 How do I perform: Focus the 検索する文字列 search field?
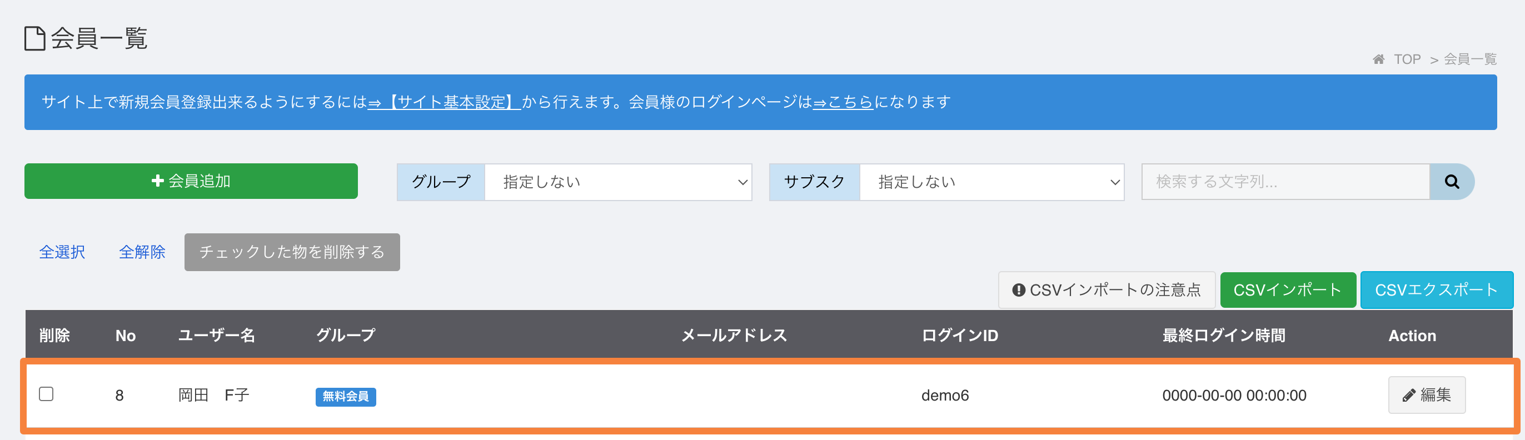click(1285, 182)
